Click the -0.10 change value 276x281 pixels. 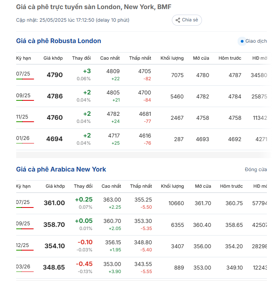[85, 242]
